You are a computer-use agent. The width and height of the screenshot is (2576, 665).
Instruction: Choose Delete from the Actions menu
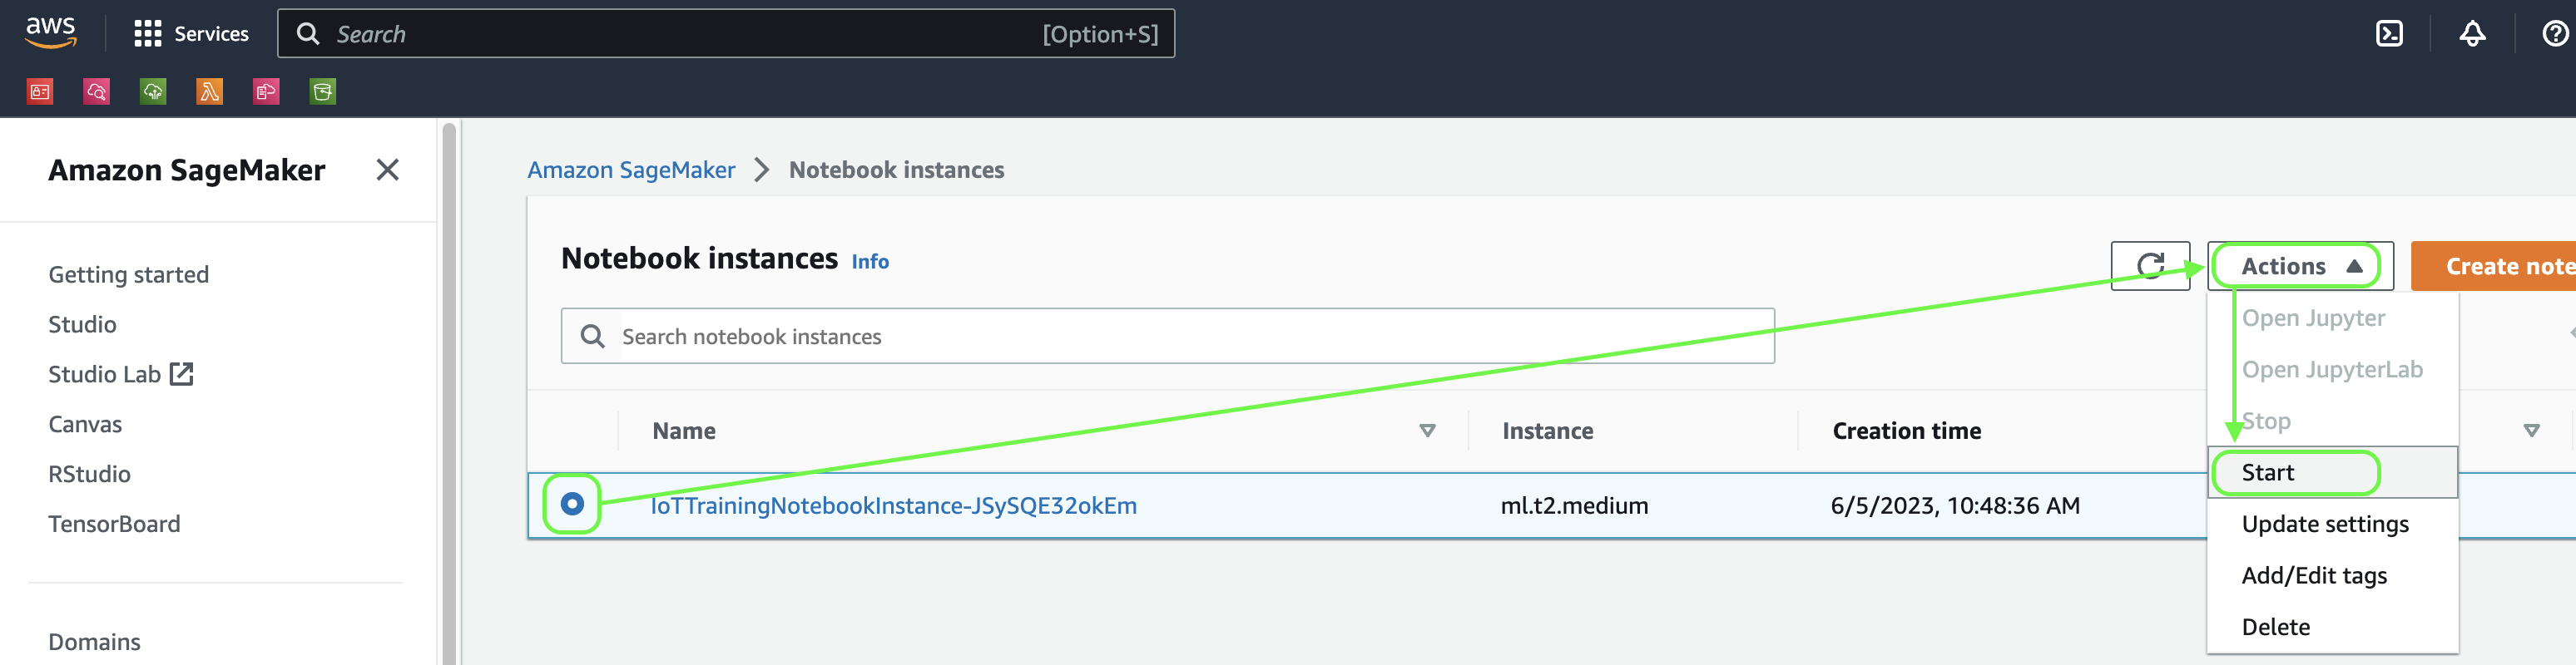click(x=2276, y=626)
